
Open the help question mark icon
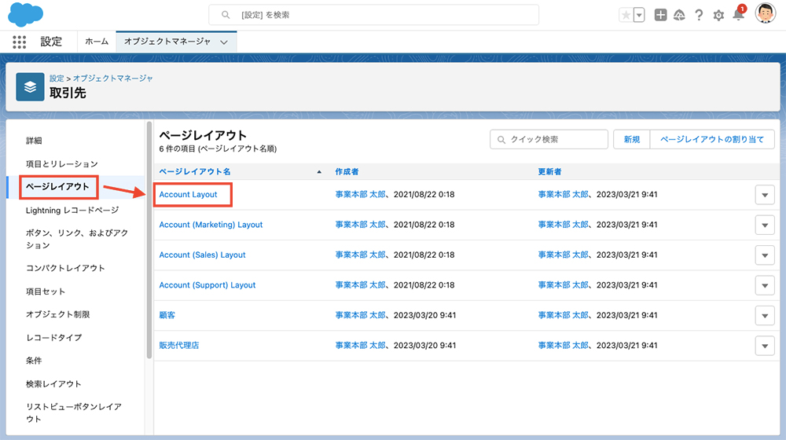coord(699,15)
